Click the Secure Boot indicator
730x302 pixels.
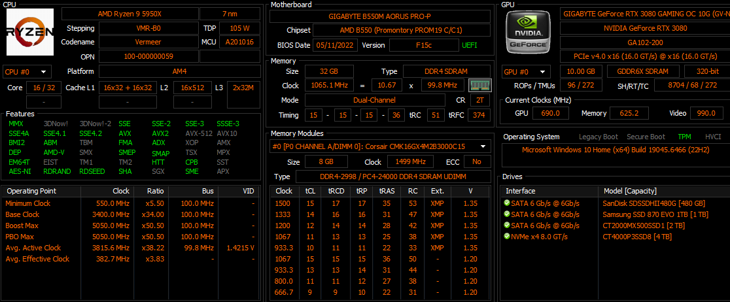(x=646, y=137)
